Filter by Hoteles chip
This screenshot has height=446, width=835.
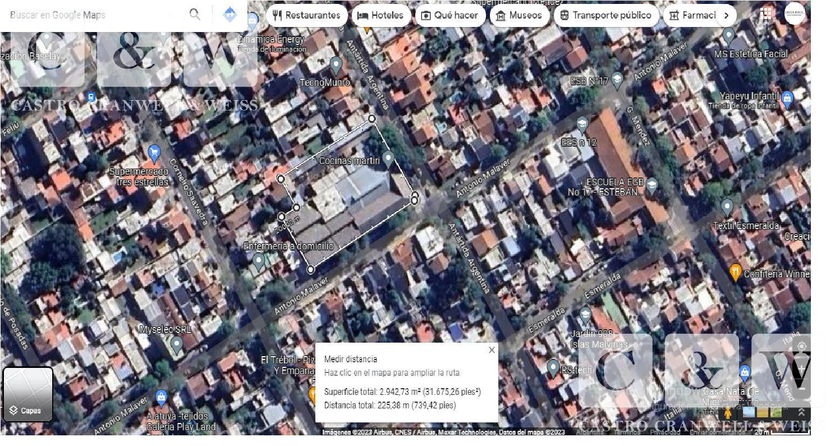tap(381, 15)
